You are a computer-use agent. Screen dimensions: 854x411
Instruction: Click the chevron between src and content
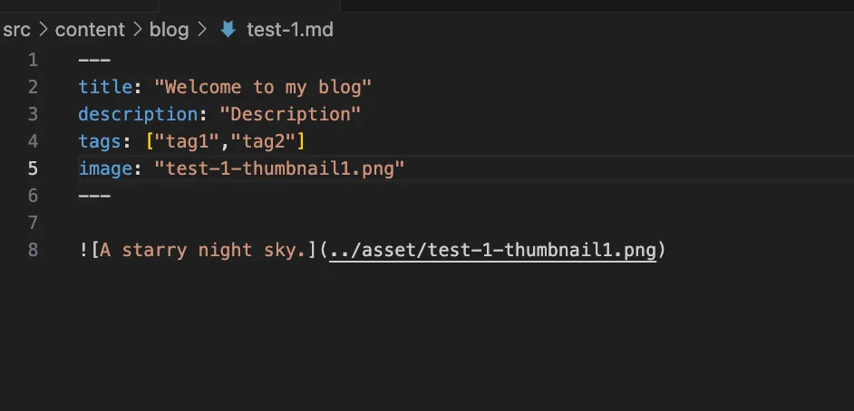[44, 30]
